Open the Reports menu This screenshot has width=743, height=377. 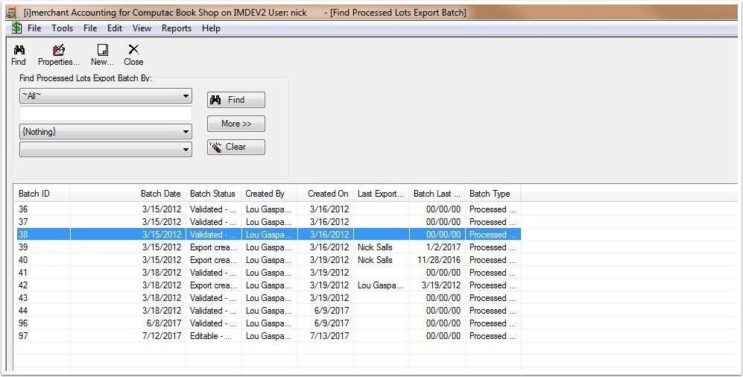[x=177, y=28]
